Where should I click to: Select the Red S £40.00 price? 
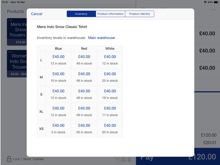tap(84, 91)
